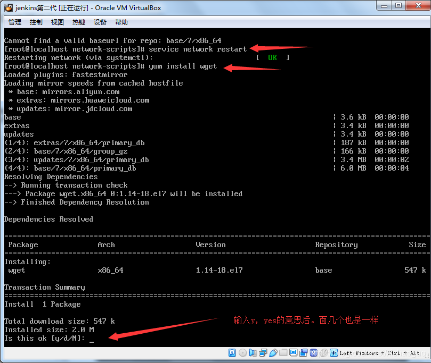The height and width of the screenshot is (363, 431).
Task: Click the 'yum install wget' command text
Action: tap(183, 66)
